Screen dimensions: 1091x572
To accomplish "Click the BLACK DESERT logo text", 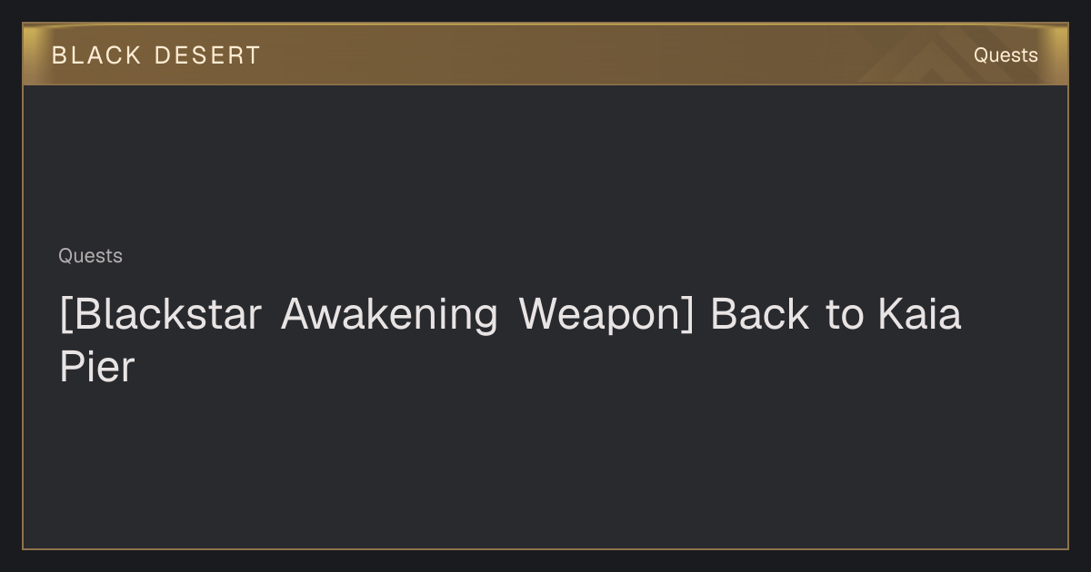I will (x=155, y=55).
